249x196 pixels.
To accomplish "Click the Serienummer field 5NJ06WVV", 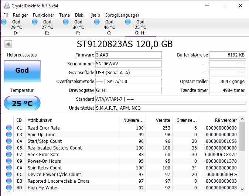I will [129, 64].
